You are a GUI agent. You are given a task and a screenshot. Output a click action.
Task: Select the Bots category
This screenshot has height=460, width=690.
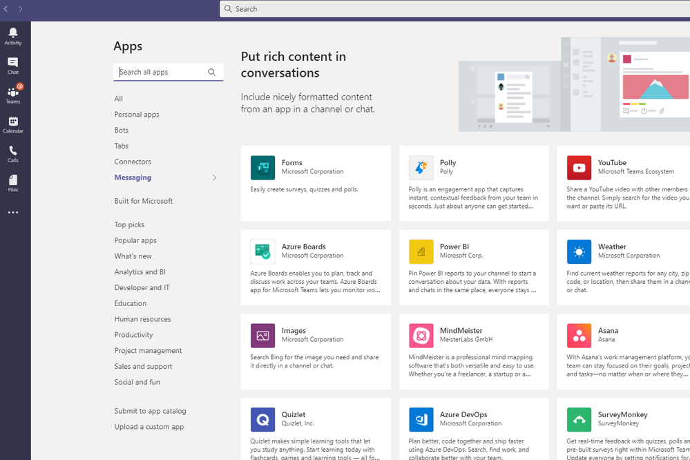click(122, 131)
